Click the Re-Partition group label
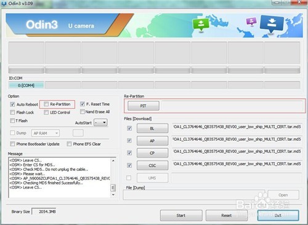The image size is (308, 225). pyautogui.click(x=134, y=96)
